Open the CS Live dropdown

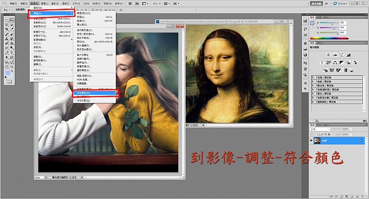(x=341, y=4)
